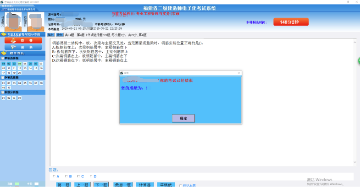Viewport: 360px width, 188px height.
Task: Click the small icon in score dialog title
Action: tap(122, 73)
